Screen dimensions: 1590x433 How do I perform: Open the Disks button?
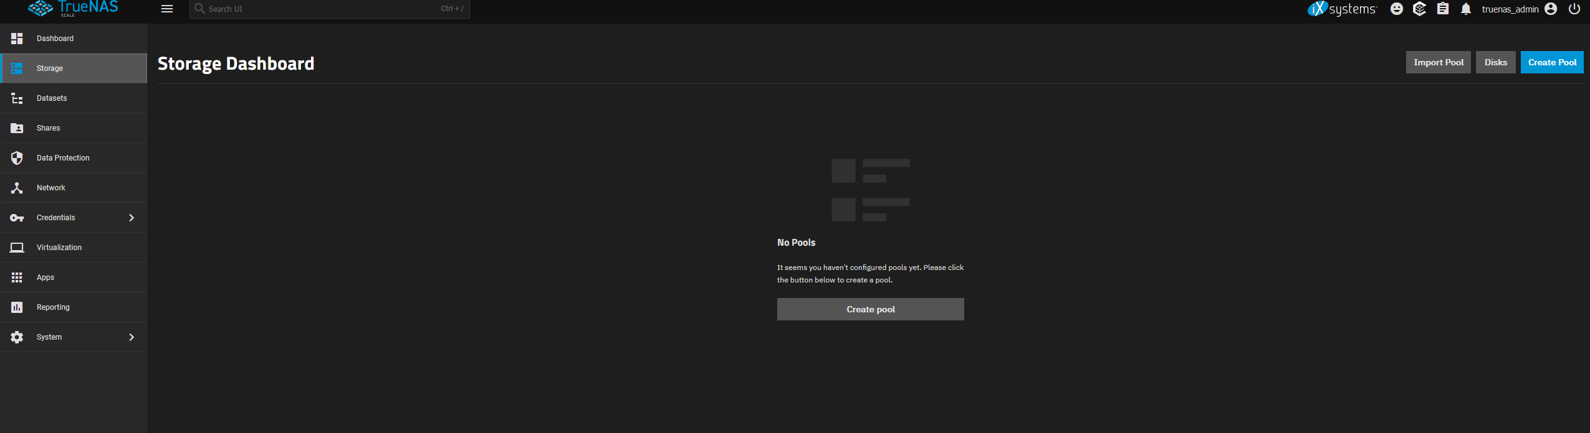pos(1495,62)
